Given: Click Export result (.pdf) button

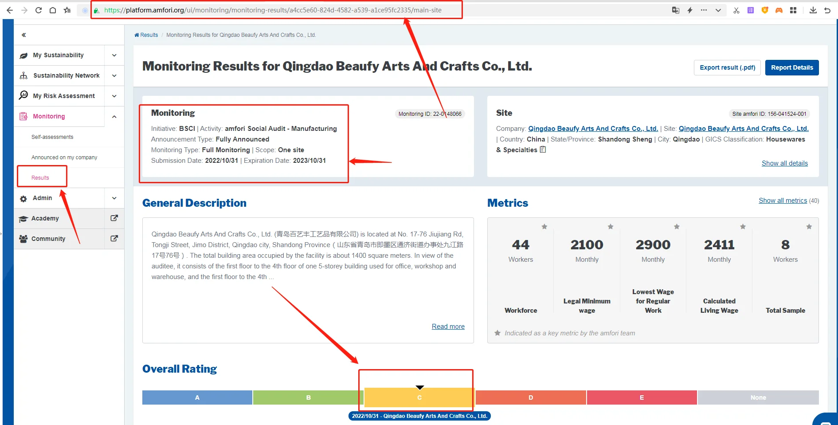Looking at the screenshot, I should point(727,67).
